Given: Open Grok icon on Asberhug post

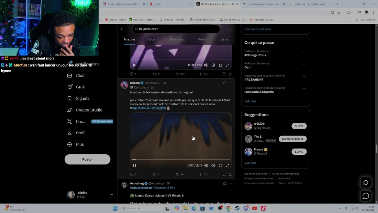Looking at the screenshot, I should tap(225, 183).
